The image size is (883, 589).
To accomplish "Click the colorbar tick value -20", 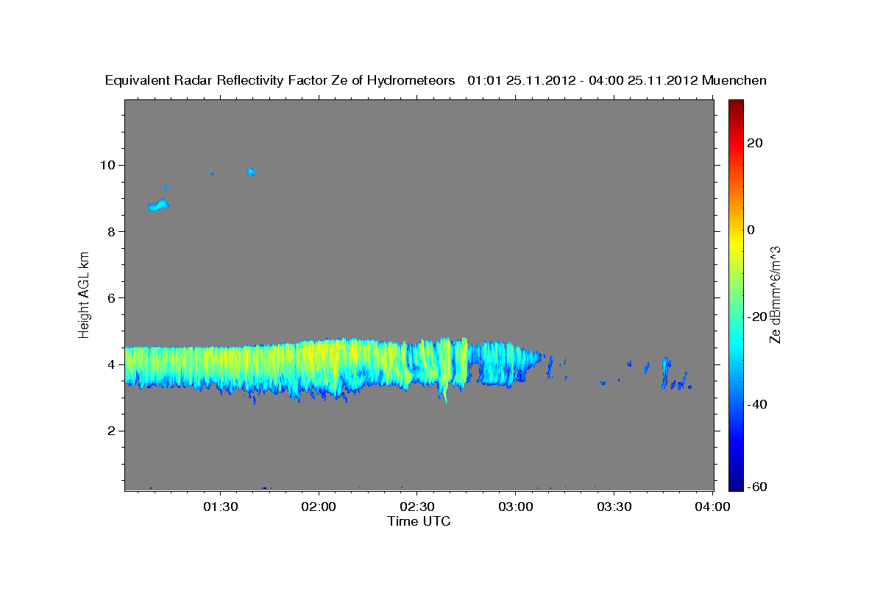I will coord(756,317).
